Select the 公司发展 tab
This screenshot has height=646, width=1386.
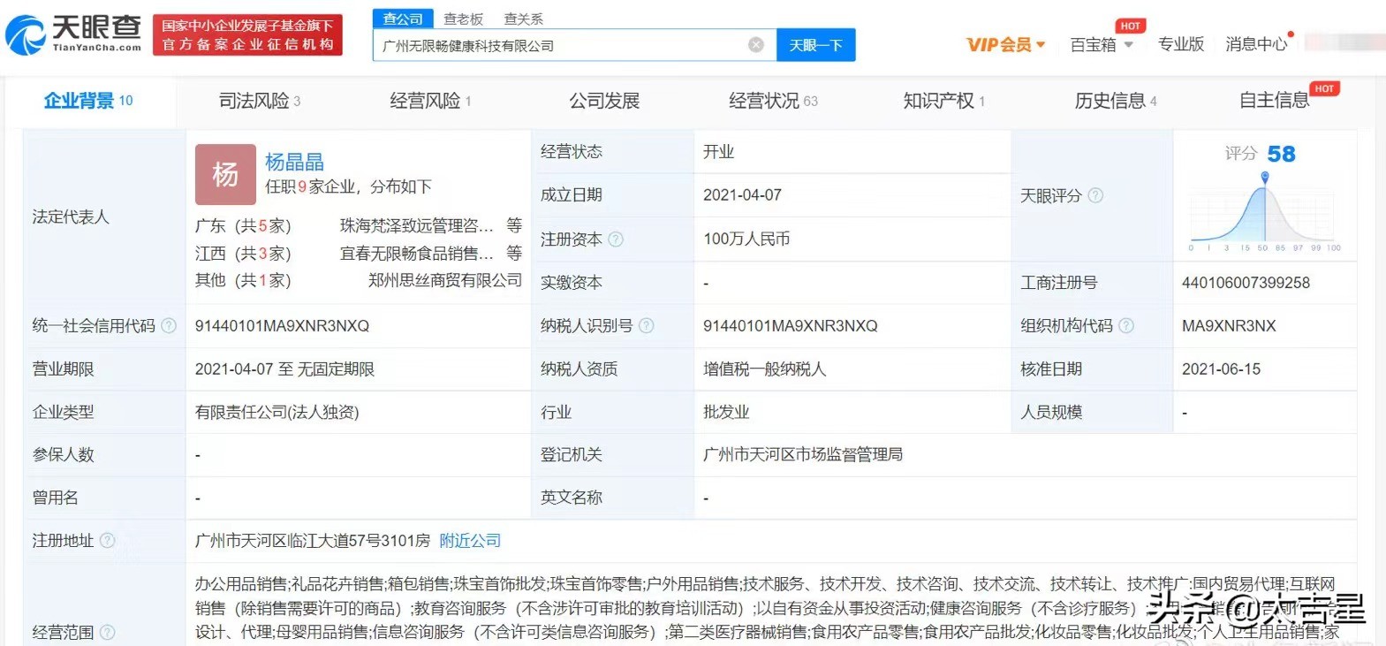[604, 101]
